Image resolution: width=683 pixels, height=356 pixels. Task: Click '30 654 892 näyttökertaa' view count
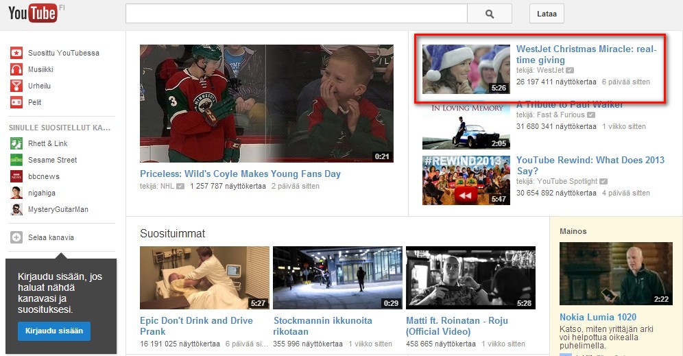pyautogui.click(x=556, y=193)
